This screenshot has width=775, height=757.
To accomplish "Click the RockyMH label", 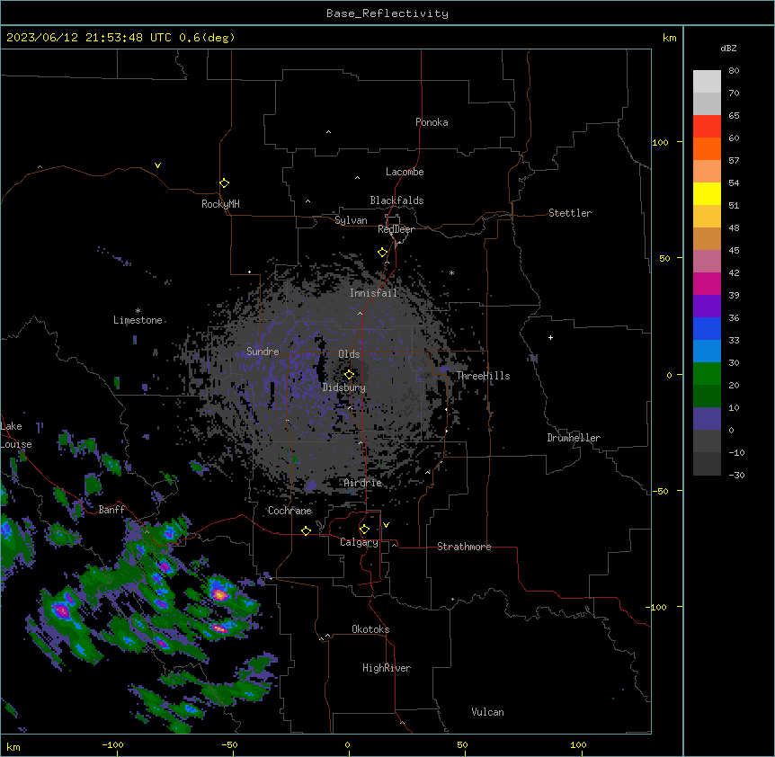I will [x=220, y=204].
